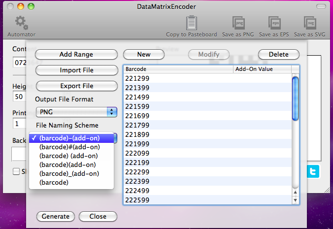Viewport: 333px width, 229px height.
Task: Click the content input field starting 072
Action: 19,63
